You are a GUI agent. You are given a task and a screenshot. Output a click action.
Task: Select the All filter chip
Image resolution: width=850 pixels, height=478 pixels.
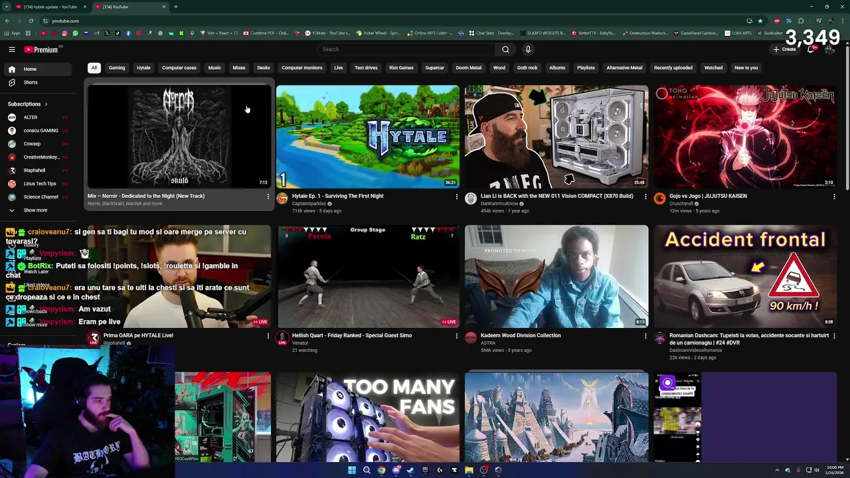click(94, 68)
